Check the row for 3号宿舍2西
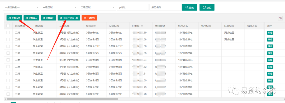Viewport: 285px width, 103px height. point(8,74)
